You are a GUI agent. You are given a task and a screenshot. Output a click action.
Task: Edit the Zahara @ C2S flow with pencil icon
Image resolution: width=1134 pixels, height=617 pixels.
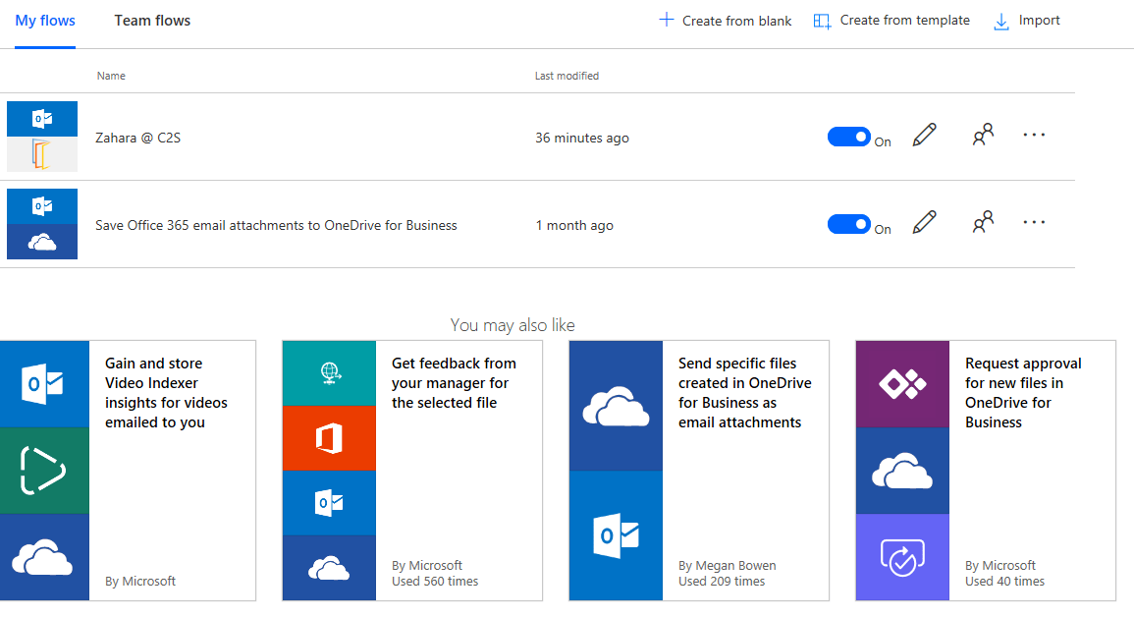(924, 136)
